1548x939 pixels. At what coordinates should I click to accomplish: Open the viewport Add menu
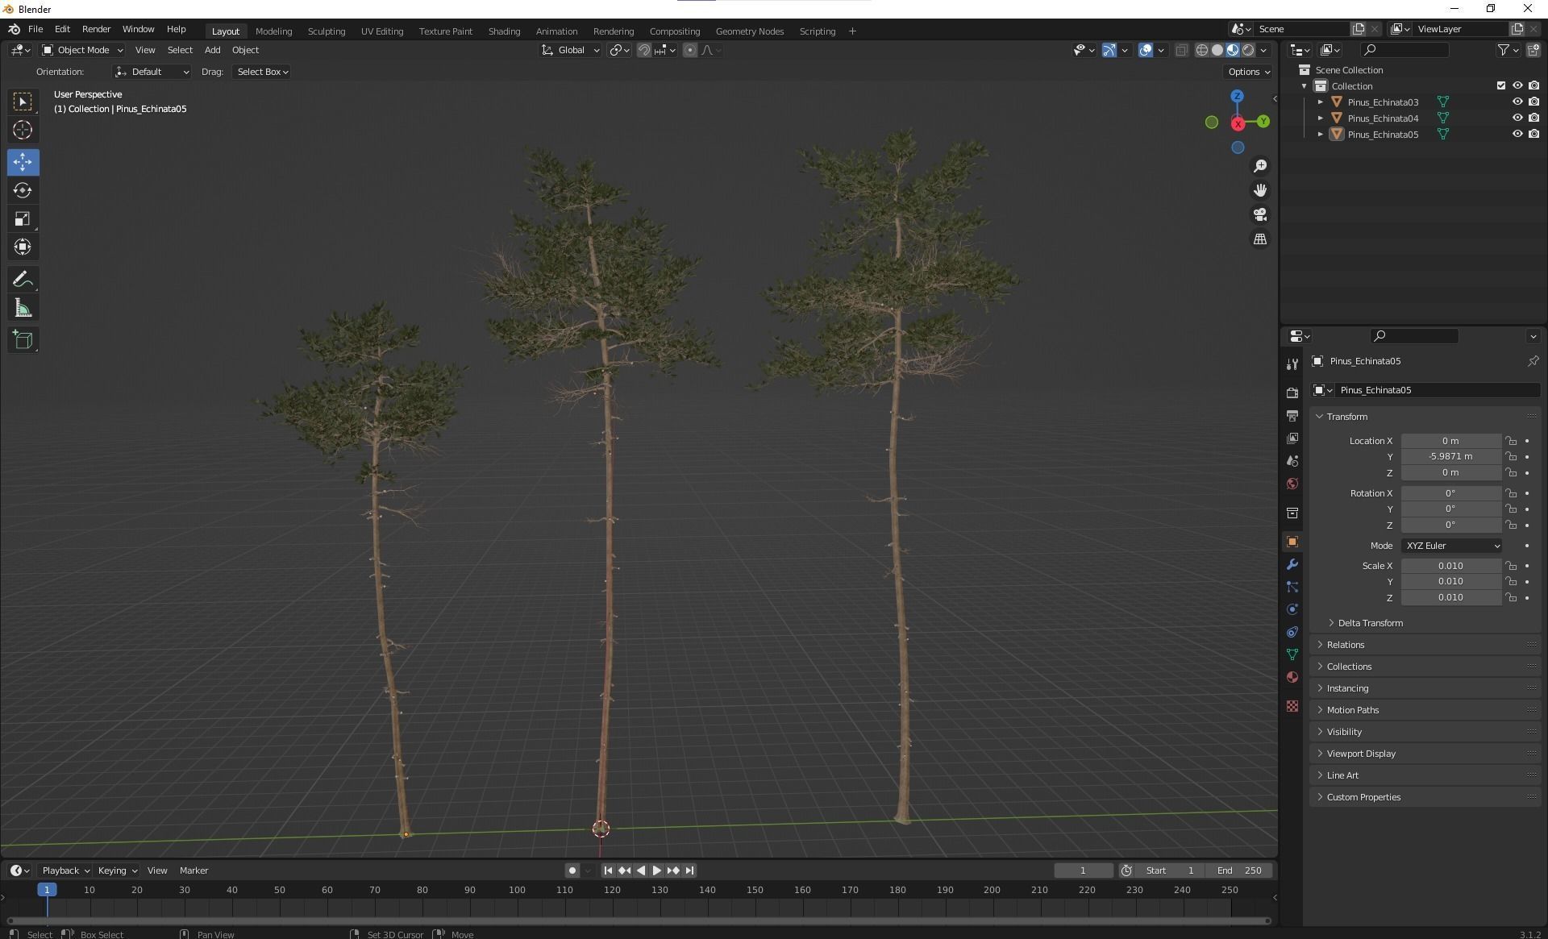212,50
